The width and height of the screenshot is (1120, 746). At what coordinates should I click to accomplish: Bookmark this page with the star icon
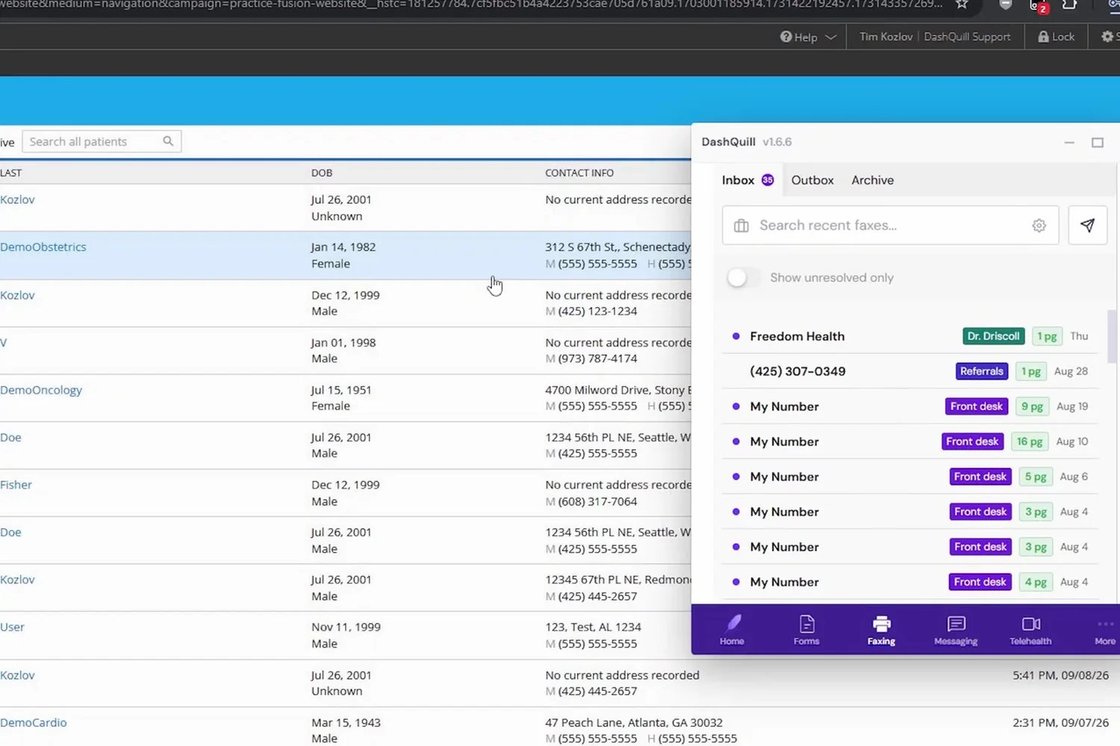click(x=962, y=4)
